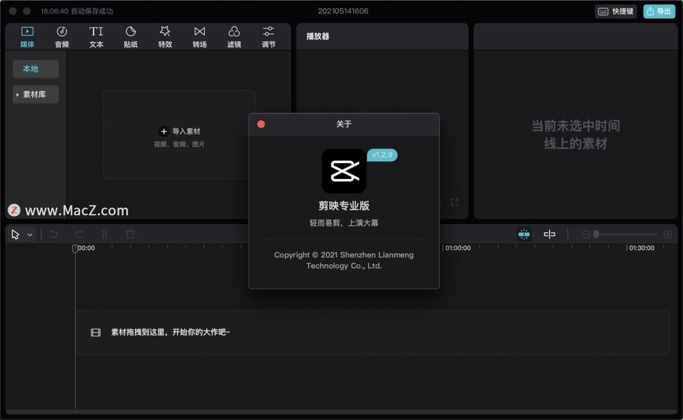Click the 自动保存成功 autosave status
683x420 pixels.
(92, 11)
